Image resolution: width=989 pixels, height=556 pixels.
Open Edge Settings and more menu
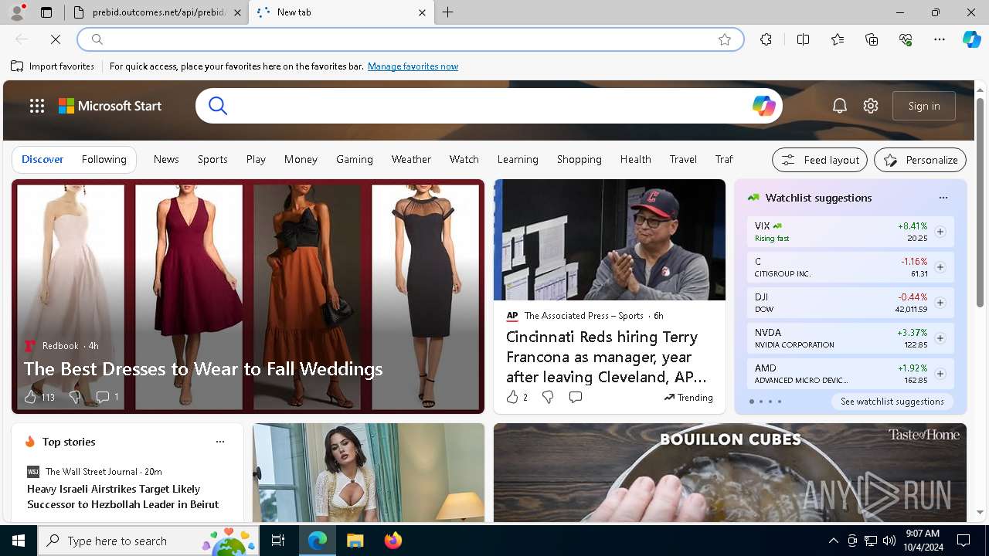coord(940,39)
